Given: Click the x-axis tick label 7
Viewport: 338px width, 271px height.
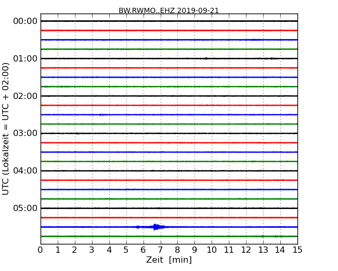Looking at the screenshot, I should [160, 250].
